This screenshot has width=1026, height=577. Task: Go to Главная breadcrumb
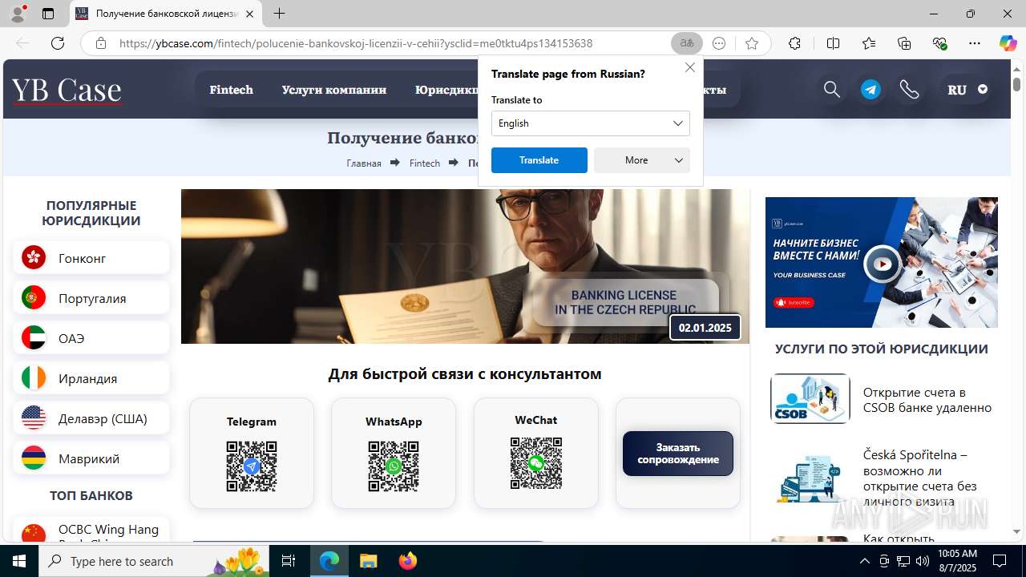[364, 163]
